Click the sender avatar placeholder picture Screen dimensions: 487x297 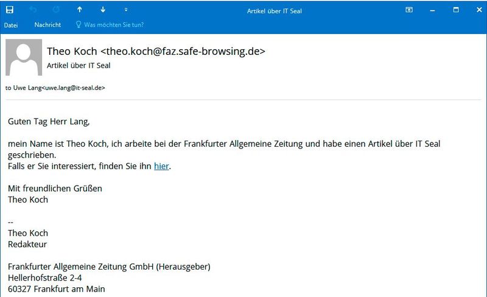pos(24,57)
